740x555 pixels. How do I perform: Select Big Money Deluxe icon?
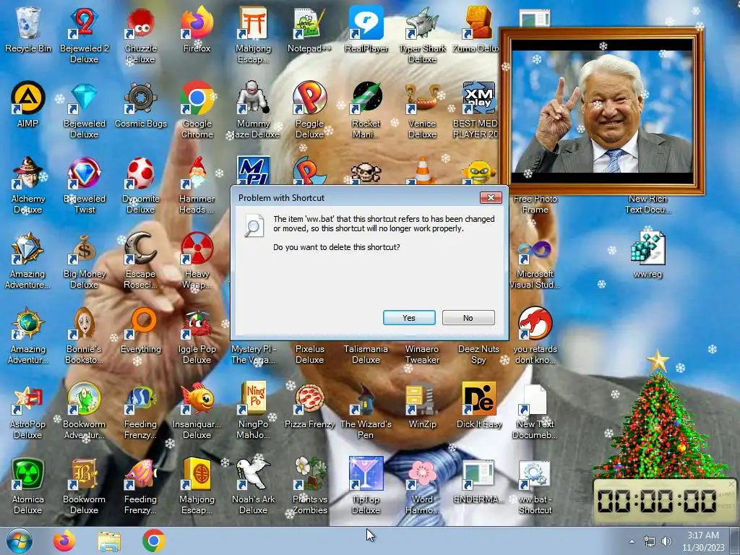click(x=84, y=260)
